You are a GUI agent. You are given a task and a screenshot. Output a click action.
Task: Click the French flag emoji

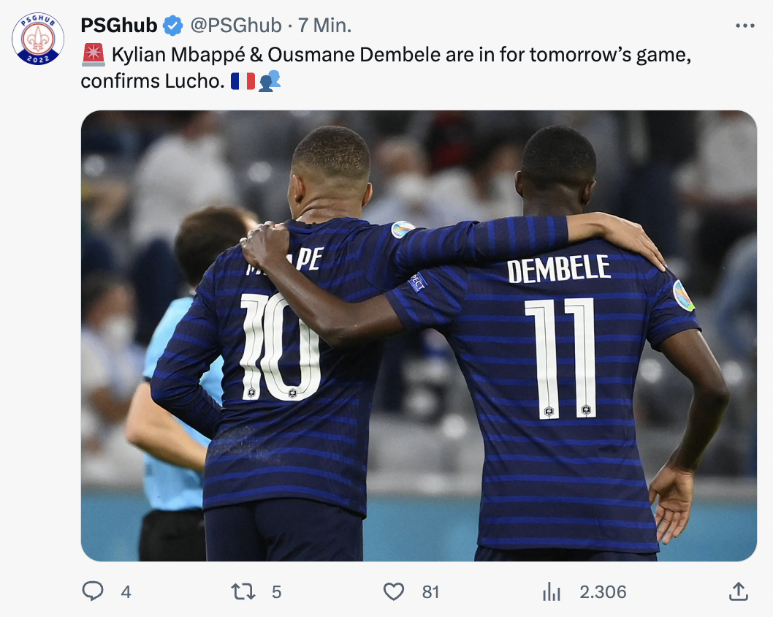pyautogui.click(x=243, y=81)
